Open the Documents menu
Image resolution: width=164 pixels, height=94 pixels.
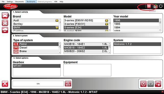point(19,2)
